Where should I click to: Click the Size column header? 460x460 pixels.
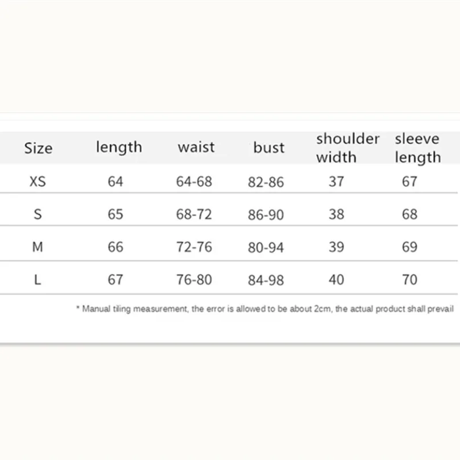coord(38,148)
